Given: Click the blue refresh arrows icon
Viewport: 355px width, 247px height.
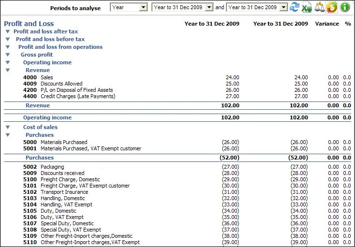Looking at the screenshot, I should coord(295,7).
